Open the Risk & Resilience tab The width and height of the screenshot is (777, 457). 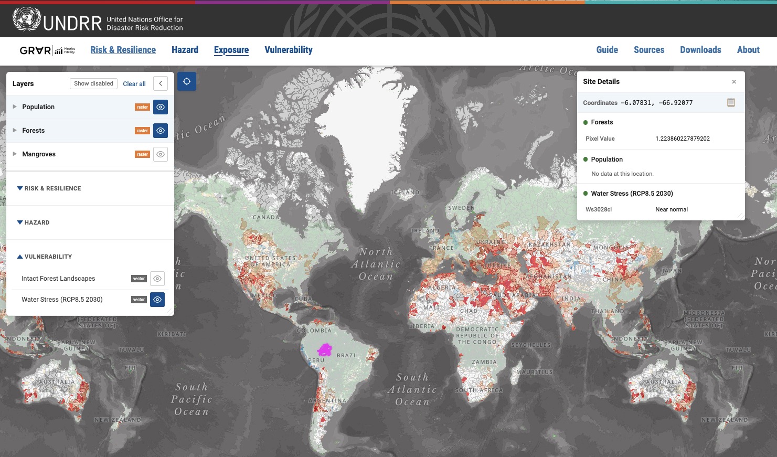coord(123,50)
